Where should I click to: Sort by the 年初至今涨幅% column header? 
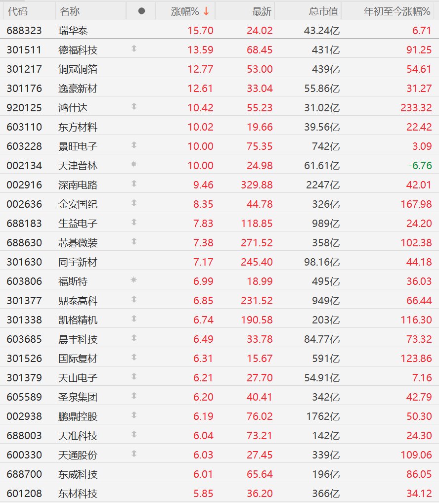coord(397,11)
